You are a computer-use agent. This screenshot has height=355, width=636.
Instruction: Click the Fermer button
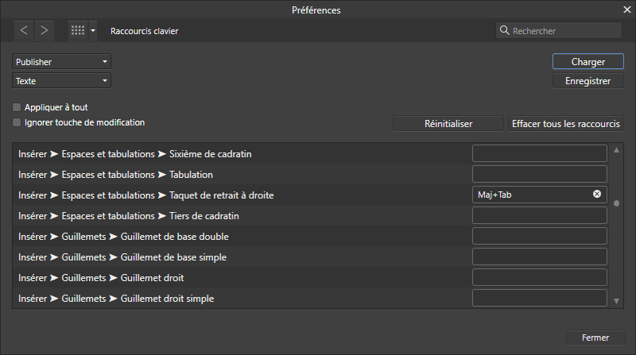(595, 338)
